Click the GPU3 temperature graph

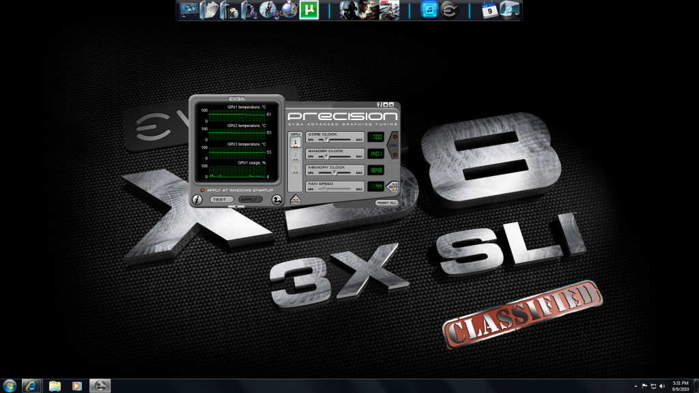[x=237, y=152]
